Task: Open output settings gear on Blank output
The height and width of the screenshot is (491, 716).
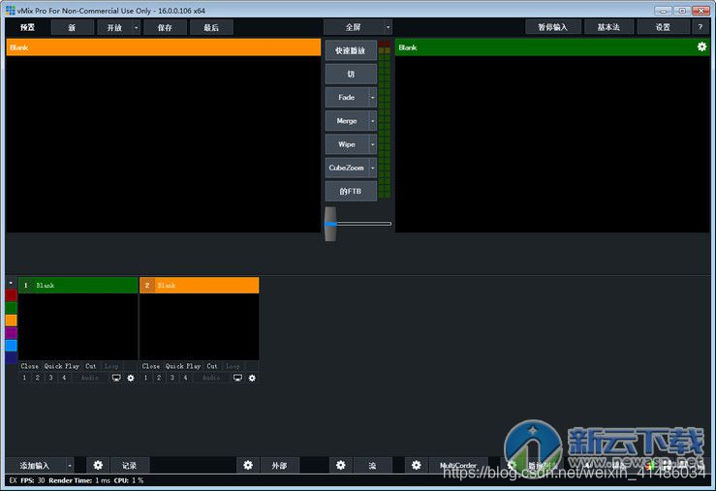Action: (701, 46)
